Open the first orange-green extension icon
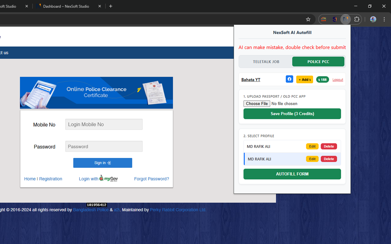The image size is (391, 244). click(323, 19)
